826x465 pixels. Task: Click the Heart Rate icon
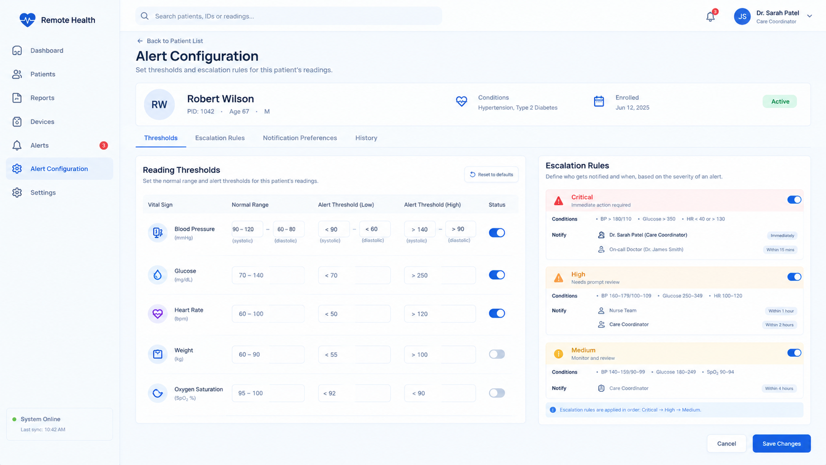coord(158,314)
